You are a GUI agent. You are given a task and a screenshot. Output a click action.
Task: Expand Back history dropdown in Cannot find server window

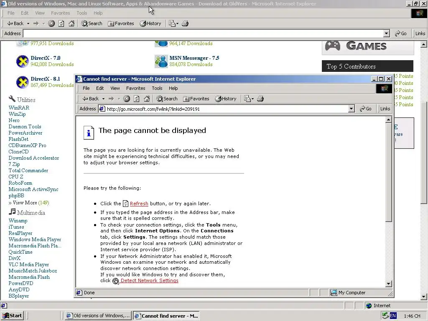pos(103,99)
